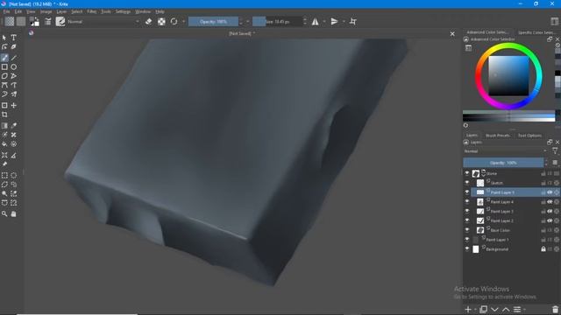Switch to Brush Presets tab
561x315 pixels.
498,136
